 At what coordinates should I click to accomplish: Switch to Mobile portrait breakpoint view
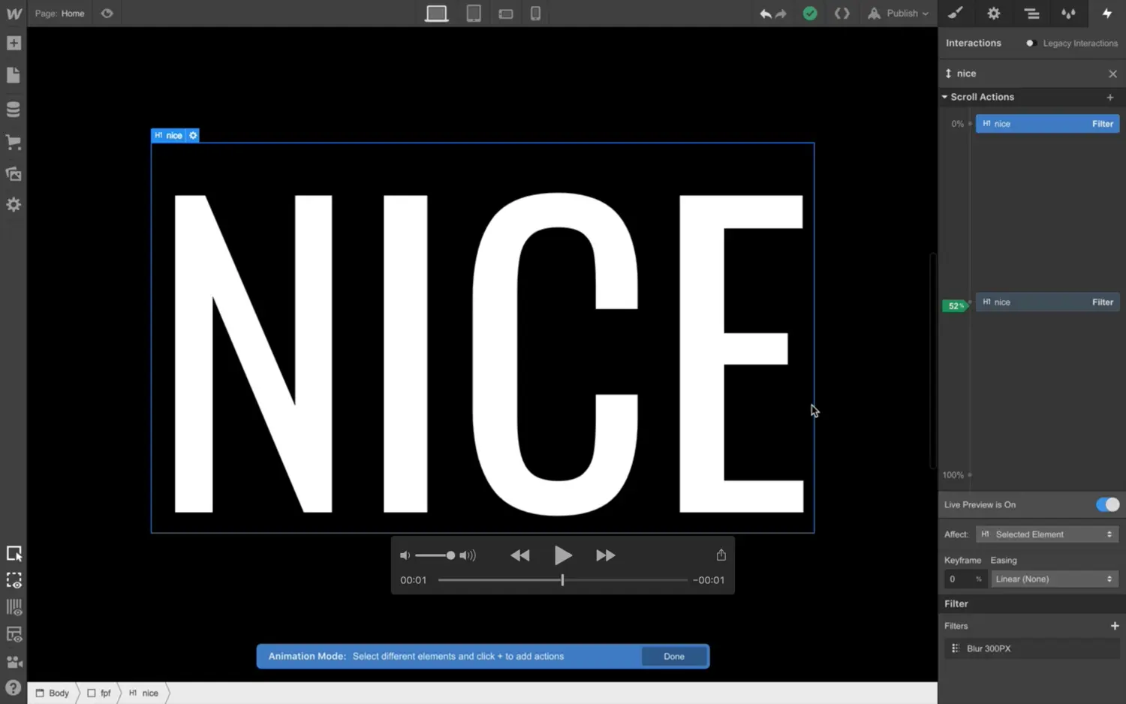point(535,14)
